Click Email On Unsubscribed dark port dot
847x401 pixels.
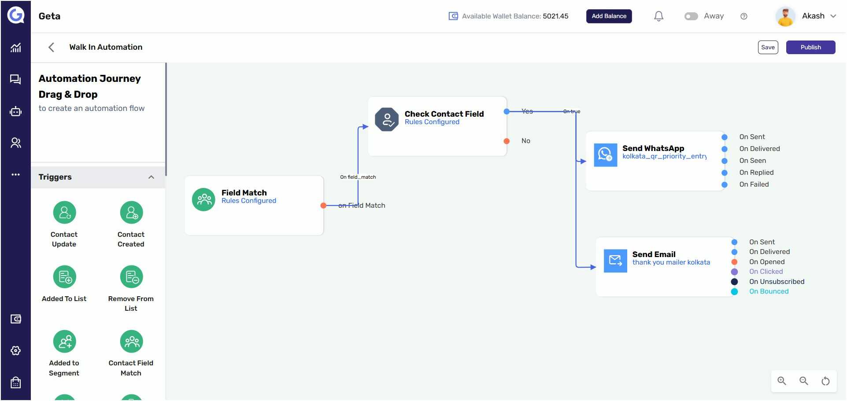(x=734, y=282)
